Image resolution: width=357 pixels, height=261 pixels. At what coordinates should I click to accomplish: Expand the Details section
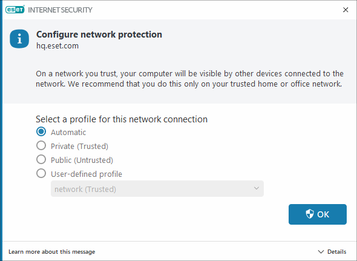coord(332,252)
